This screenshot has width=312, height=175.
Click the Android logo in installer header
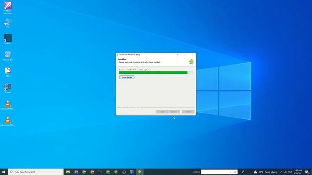click(191, 62)
